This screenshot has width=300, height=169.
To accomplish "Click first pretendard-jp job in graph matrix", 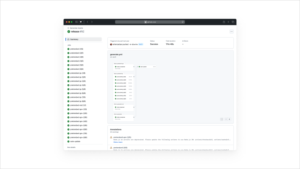I will click(124, 77).
